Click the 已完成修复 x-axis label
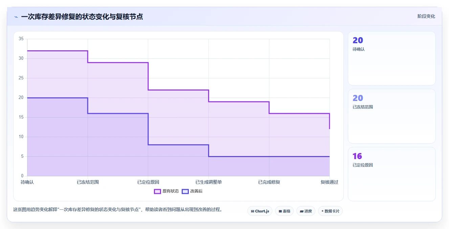Image resolution: width=449 pixels, height=229 pixels. pyautogui.click(x=269, y=182)
